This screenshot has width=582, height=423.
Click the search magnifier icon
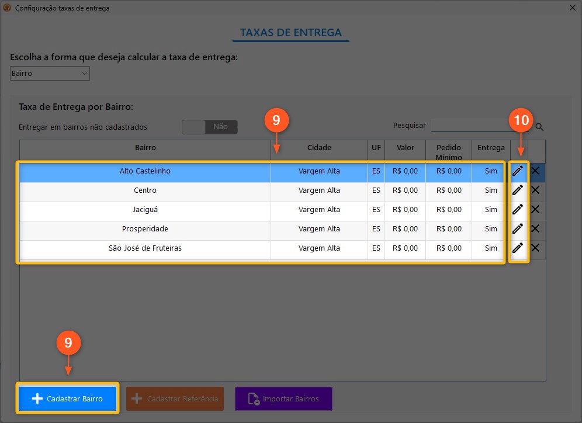(x=539, y=127)
